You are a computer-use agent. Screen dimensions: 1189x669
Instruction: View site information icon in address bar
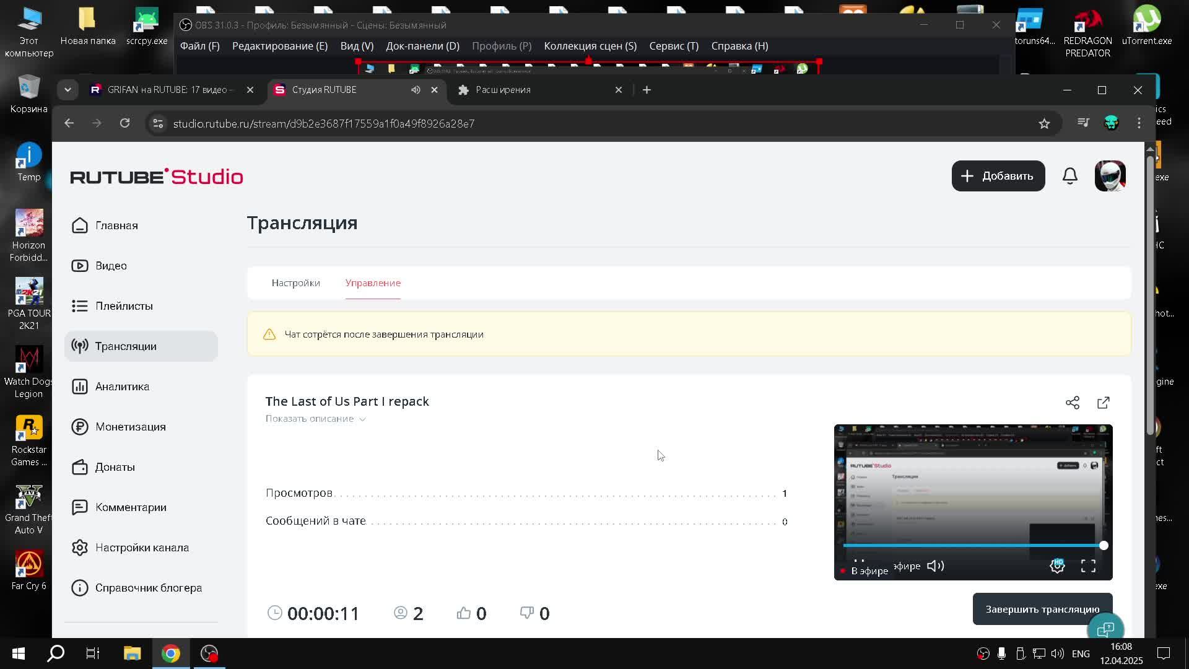click(159, 124)
